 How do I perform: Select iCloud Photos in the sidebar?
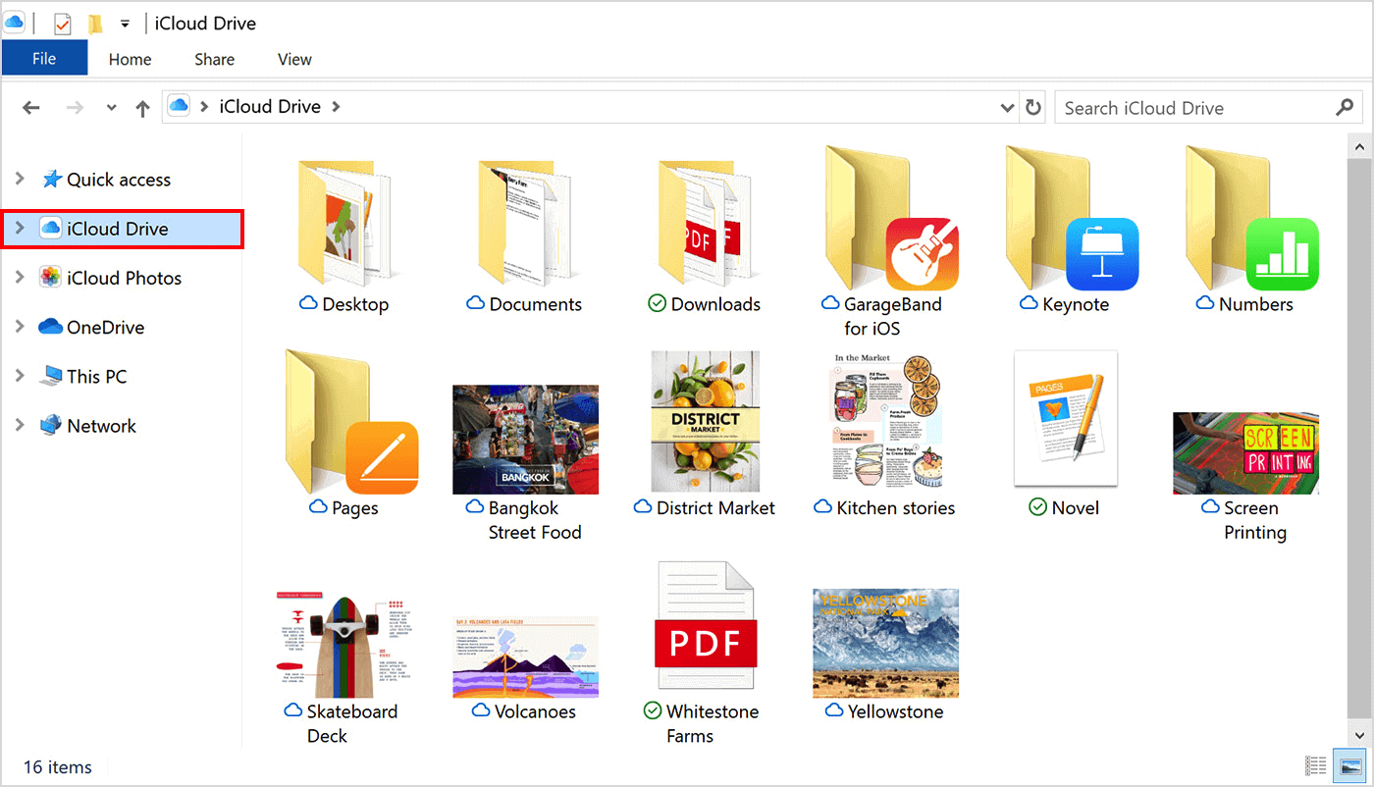(124, 278)
